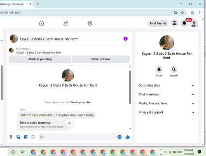This screenshot has height=156, width=206.
Task: Click the purple conversation information icon
Action: click(x=125, y=39)
